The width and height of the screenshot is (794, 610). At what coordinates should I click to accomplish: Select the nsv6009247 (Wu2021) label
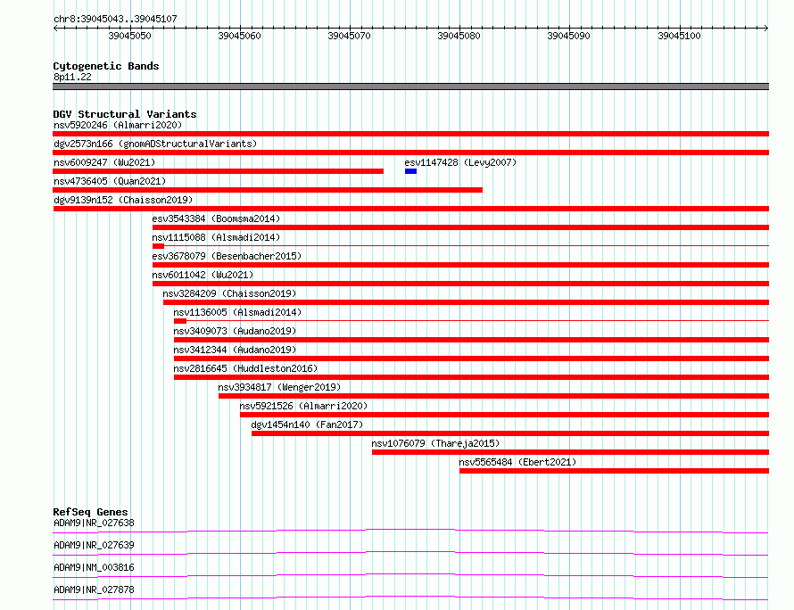coord(104,162)
